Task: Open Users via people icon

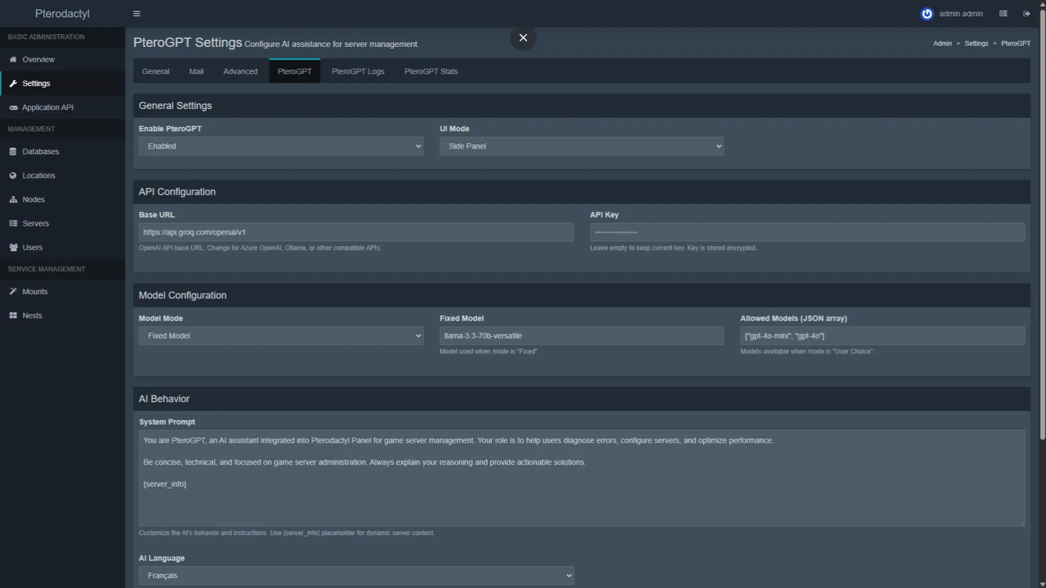Action: (13, 247)
